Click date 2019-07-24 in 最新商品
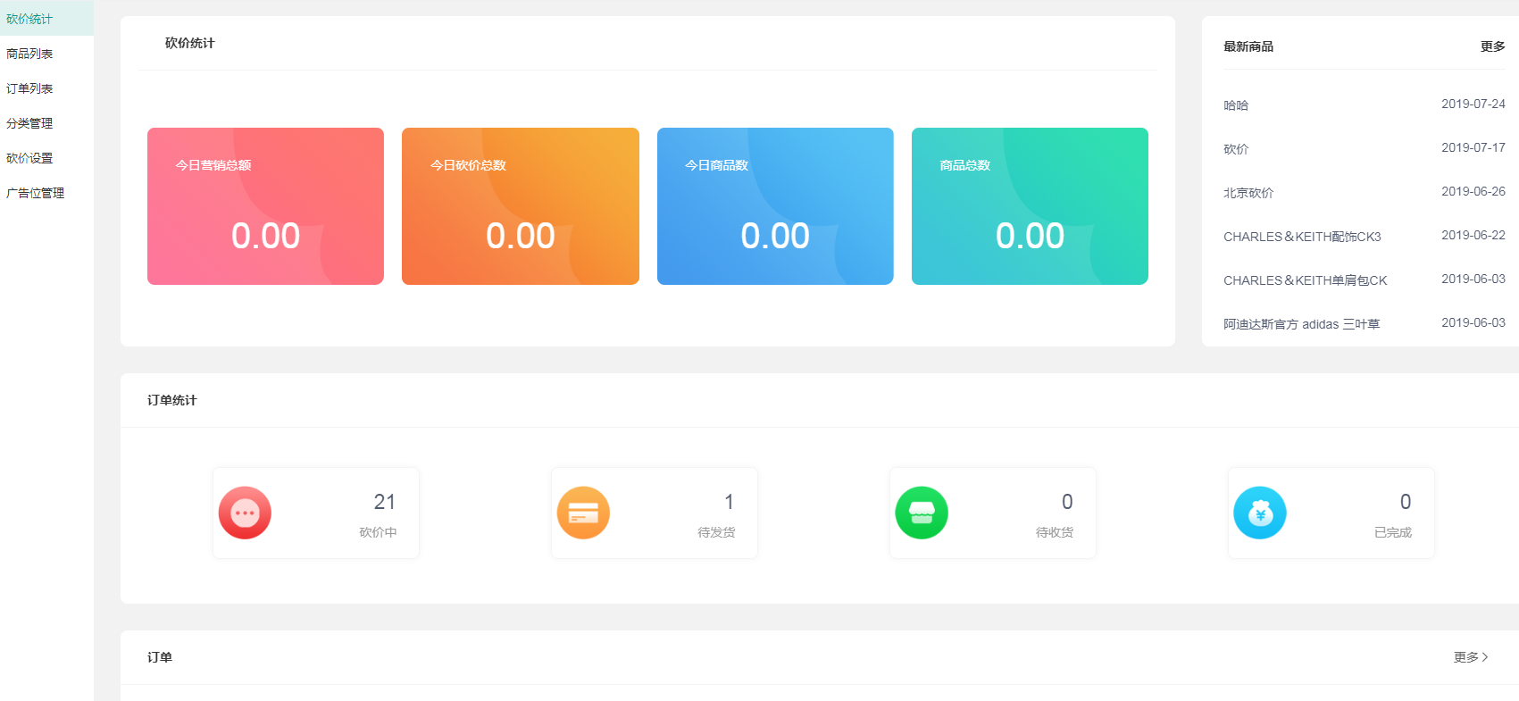Screen dimensions: 1519x701 click(1473, 104)
